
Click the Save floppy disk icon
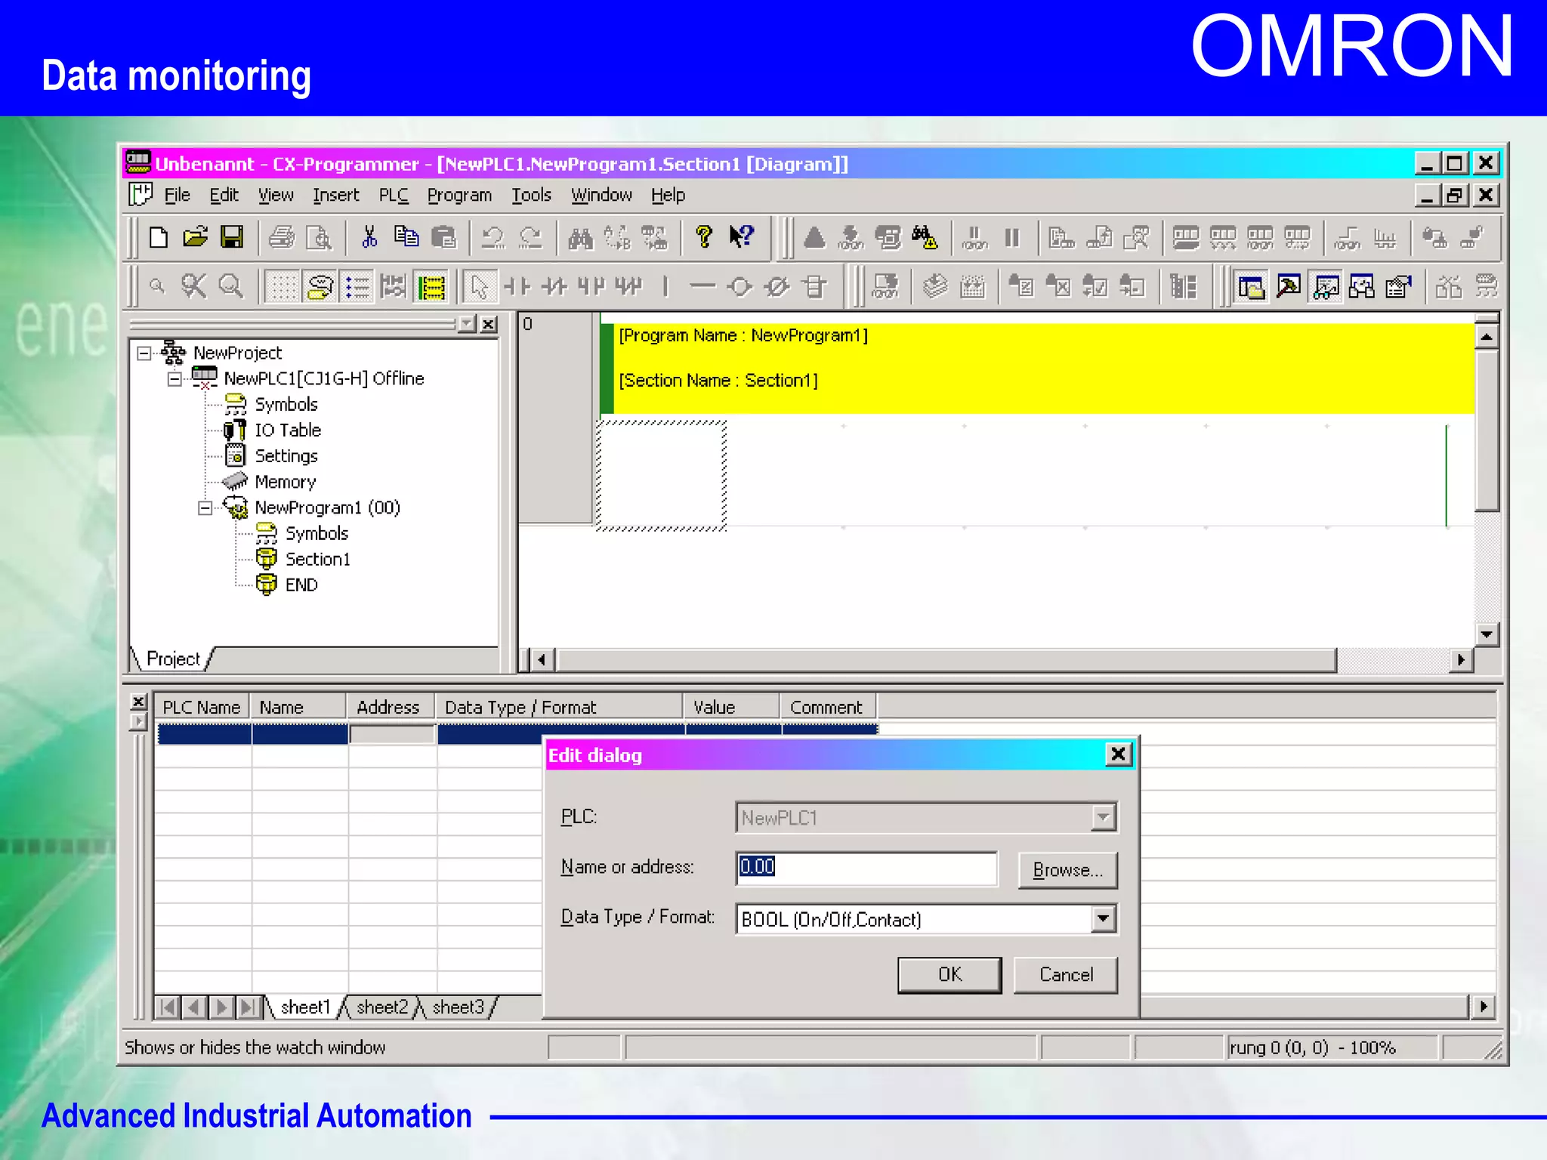tap(232, 237)
